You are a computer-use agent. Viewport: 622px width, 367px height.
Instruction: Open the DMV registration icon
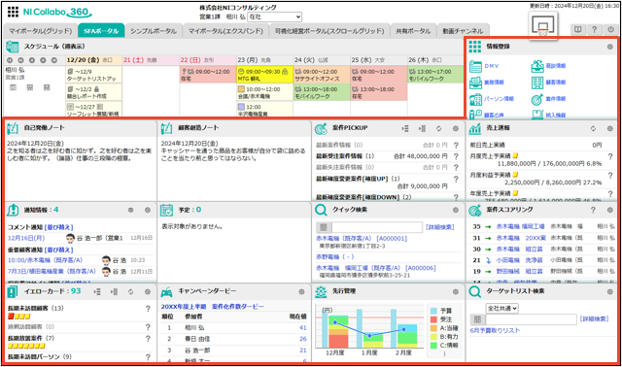pos(475,66)
